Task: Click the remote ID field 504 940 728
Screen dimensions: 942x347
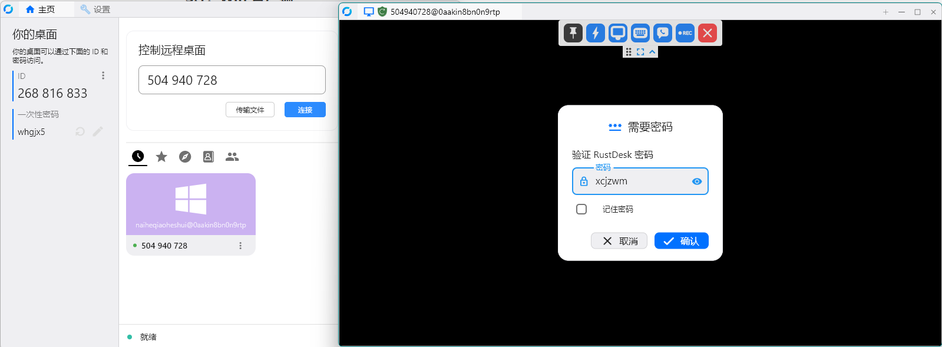Action: click(x=232, y=80)
